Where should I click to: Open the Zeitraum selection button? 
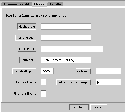pos(83,71)
